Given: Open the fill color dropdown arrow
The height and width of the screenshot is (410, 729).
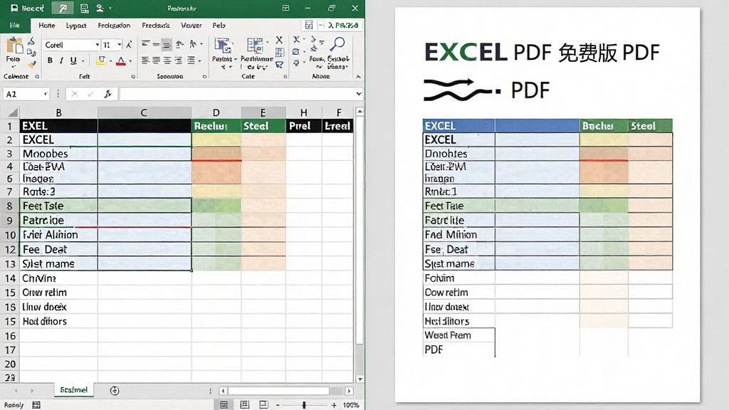Looking at the screenshot, I should (x=110, y=61).
